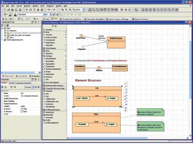
Task: Open the font size dropdown
Action: click(x=51, y=15)
